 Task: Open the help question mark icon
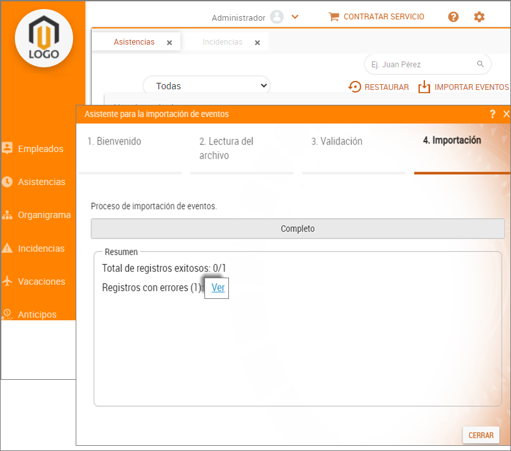[453, 17]
